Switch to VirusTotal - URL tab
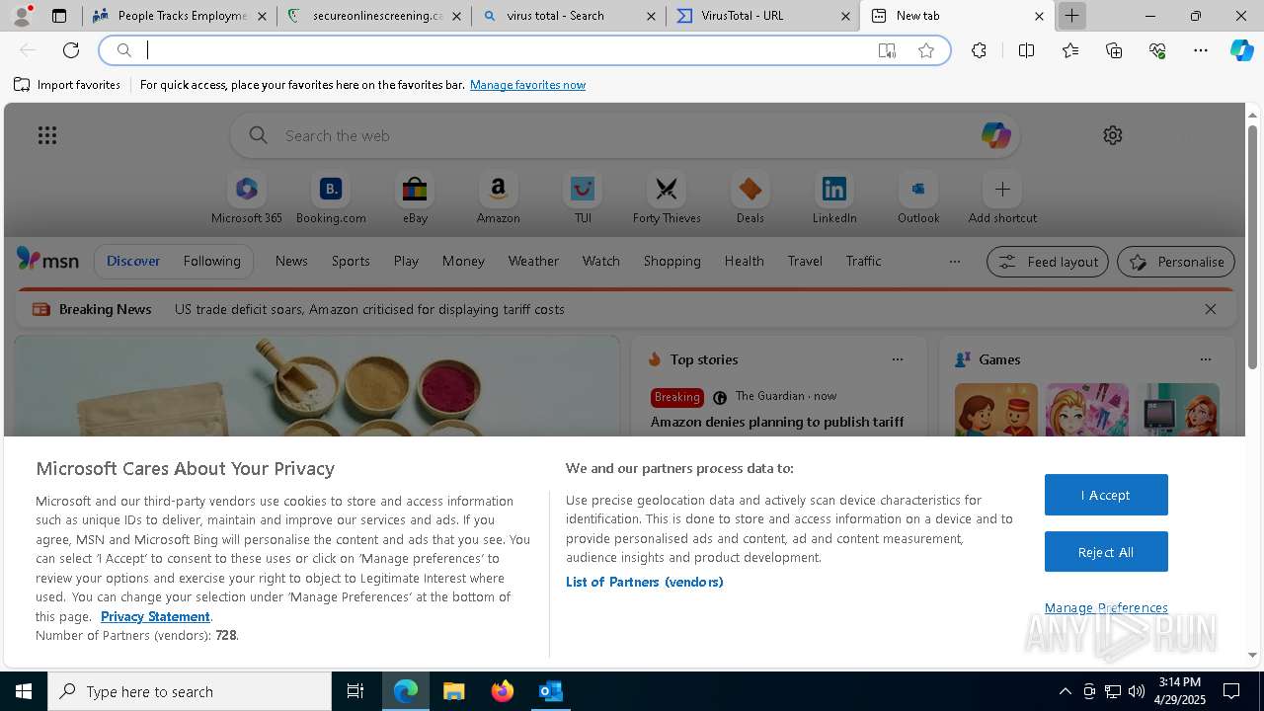The width and height of the screenshot is (1264, 711). [x=763, y=16]
